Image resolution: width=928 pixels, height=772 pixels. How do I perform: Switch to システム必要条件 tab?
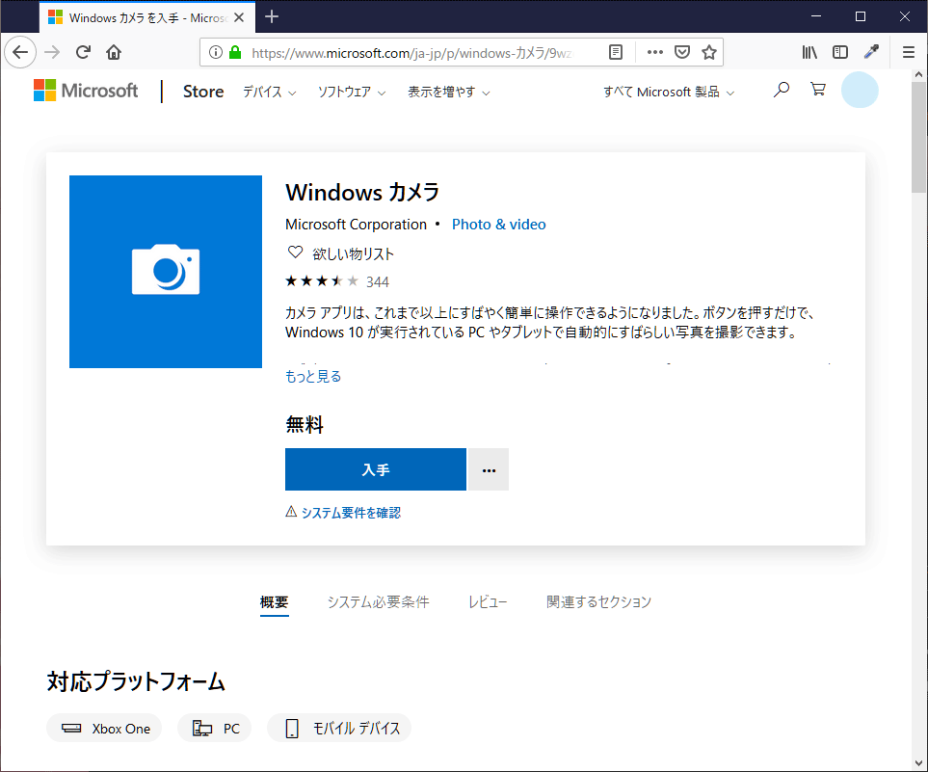click(378, 602)
